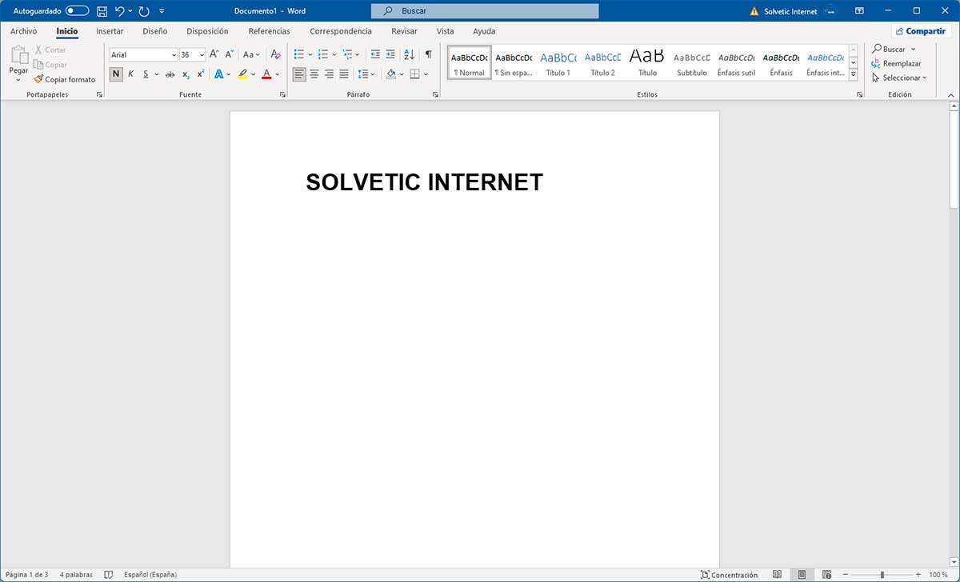Click the Español (España) language indicator

[x=150, y=574]
